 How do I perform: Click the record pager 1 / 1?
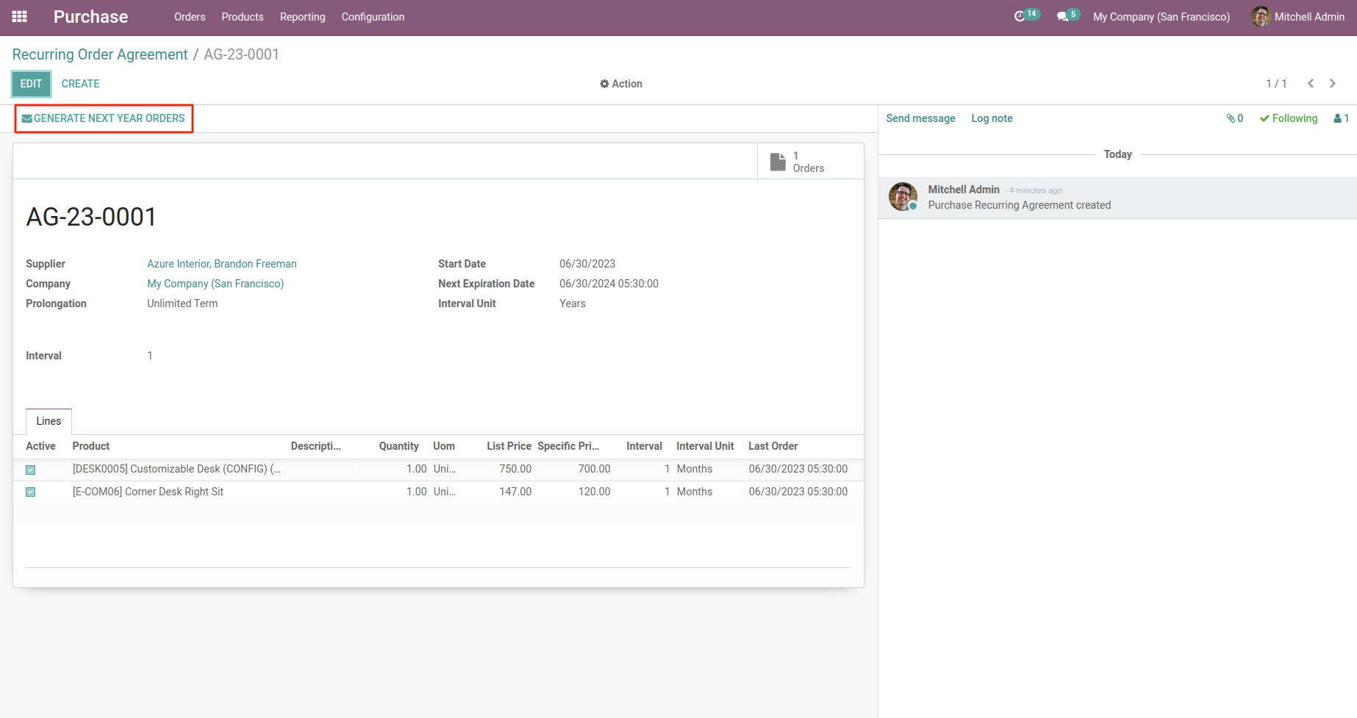coord(1276,84)
